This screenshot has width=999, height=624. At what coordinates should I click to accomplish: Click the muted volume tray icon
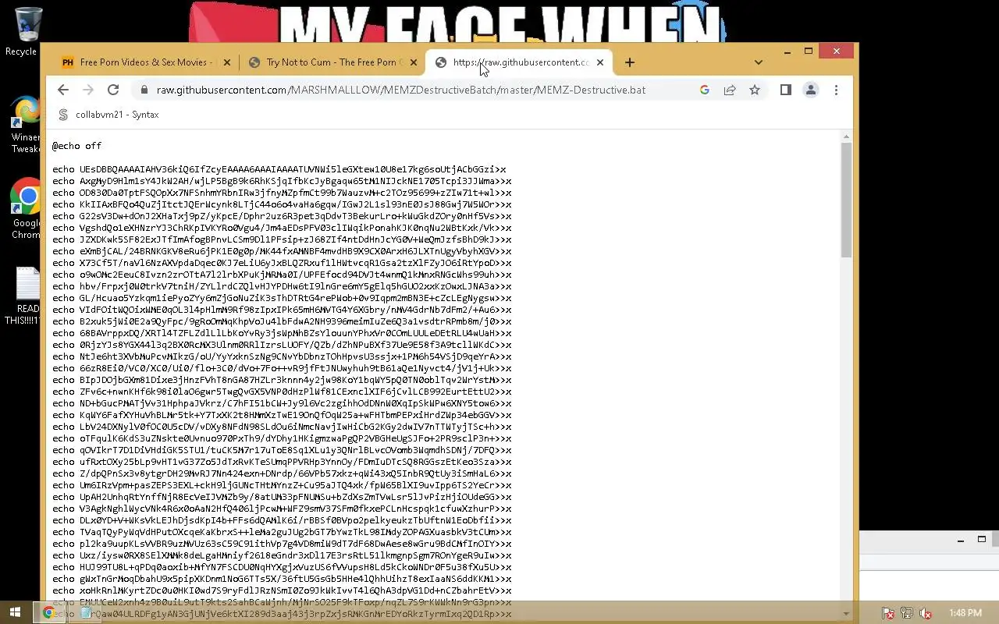(926, 613)
